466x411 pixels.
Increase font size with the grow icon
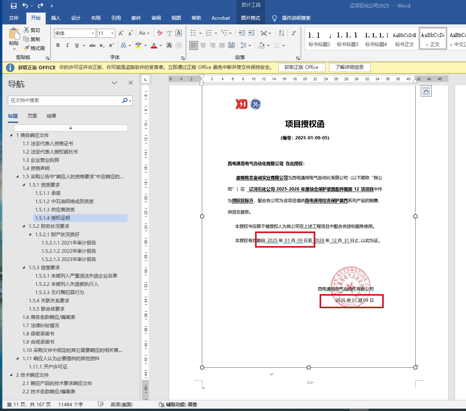click(x=121, y=33)
